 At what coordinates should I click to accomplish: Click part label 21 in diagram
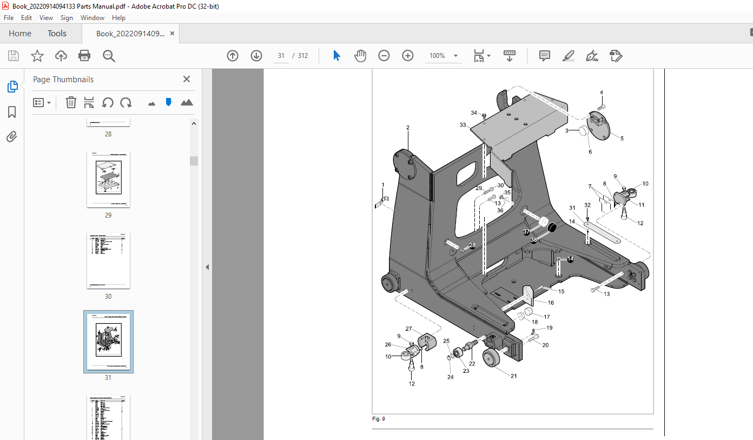[x=513, y=376]
